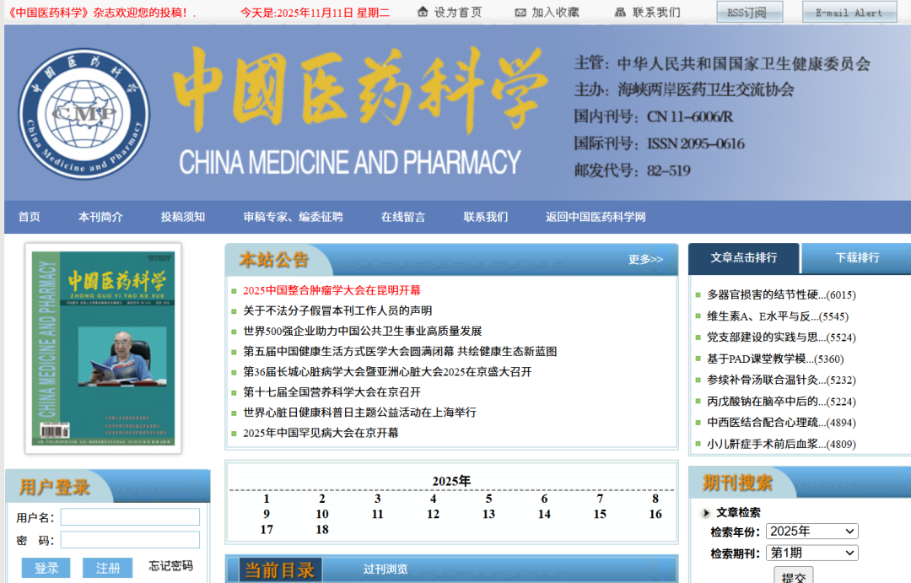Open the 检索期刊 dropdown showing 第1期
Screen dimensions: 911x583
[811, 553]
